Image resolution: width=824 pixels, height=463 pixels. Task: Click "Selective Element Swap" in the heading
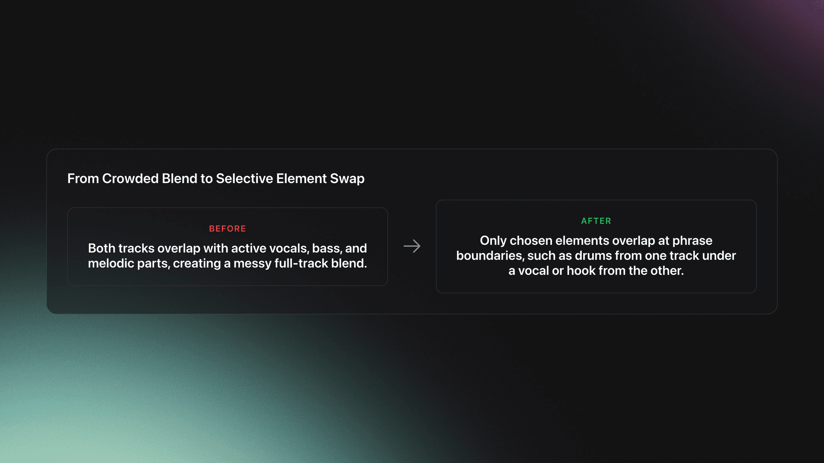290,179
